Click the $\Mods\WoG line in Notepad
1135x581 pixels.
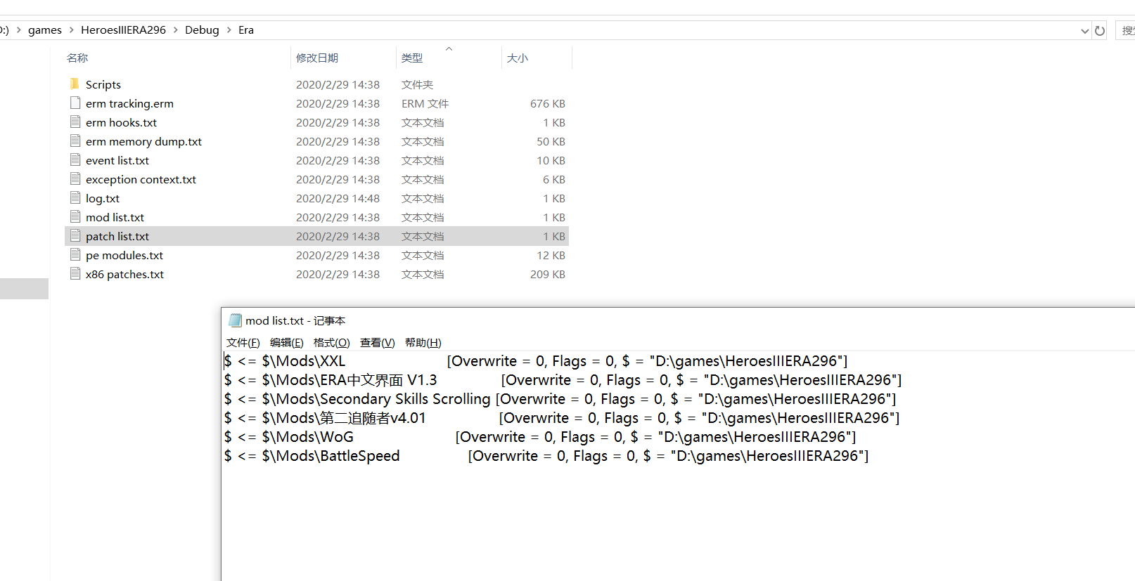[540, 437]
